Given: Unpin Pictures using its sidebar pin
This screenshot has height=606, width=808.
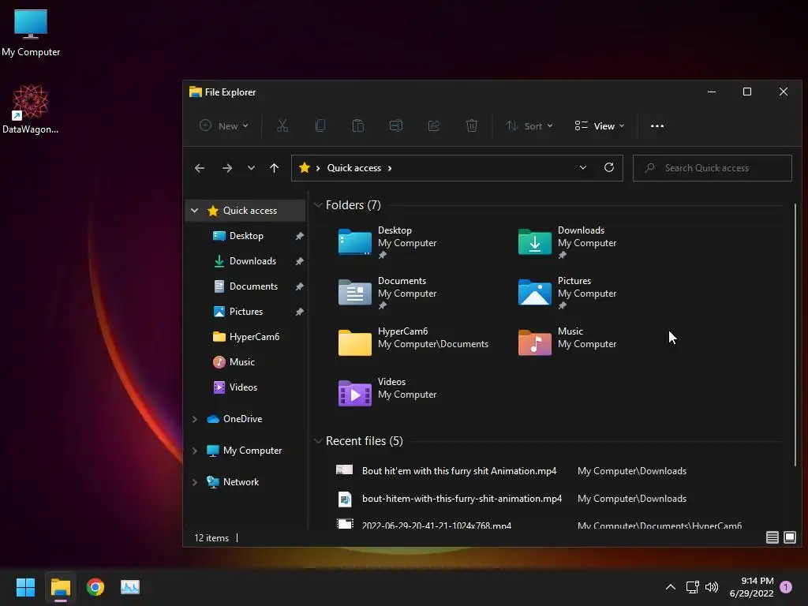Looking at the screenshot, I should point(299,312).
